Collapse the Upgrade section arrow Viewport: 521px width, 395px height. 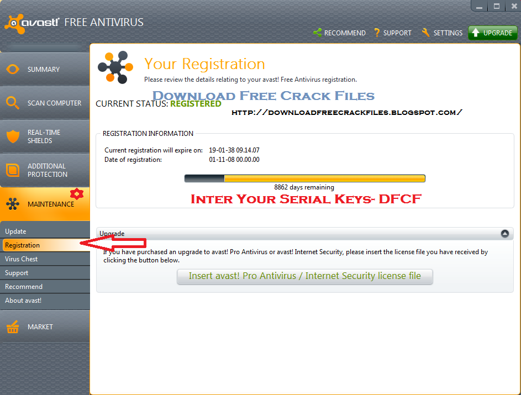coord(505,234)
